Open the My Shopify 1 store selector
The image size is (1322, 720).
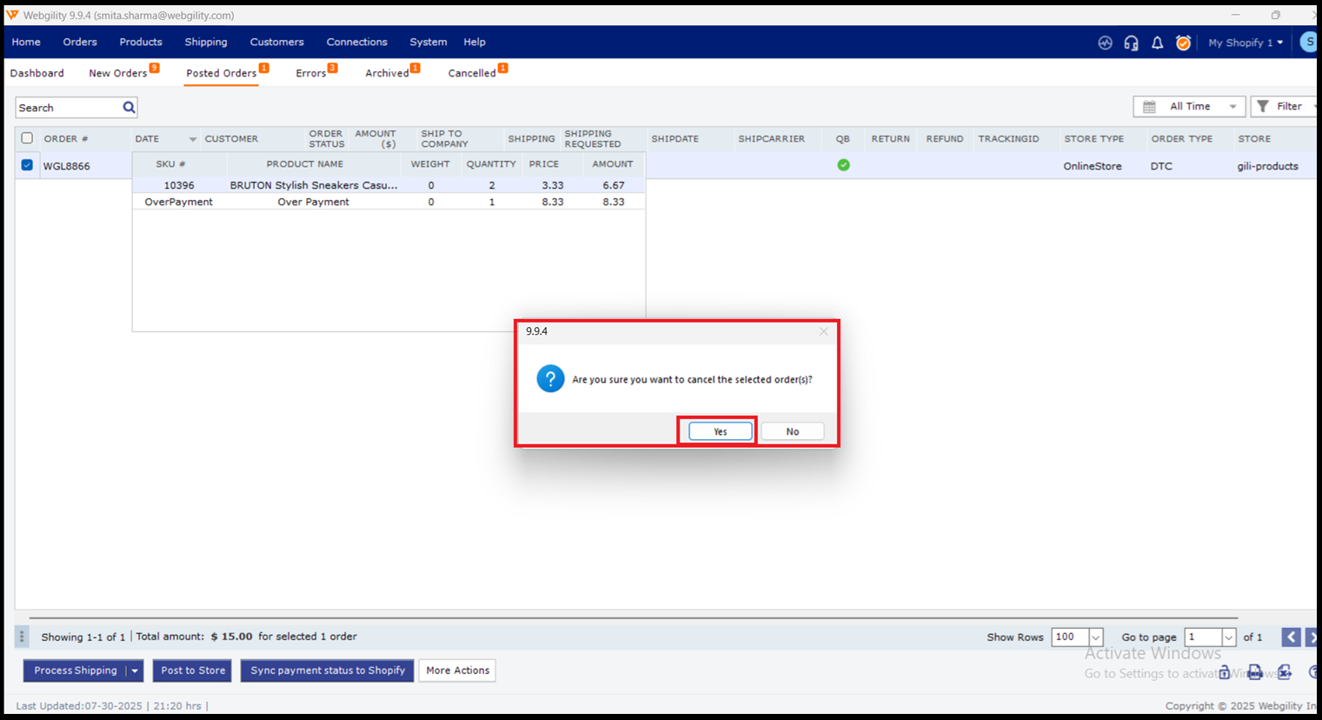[x=1245, y=43]
